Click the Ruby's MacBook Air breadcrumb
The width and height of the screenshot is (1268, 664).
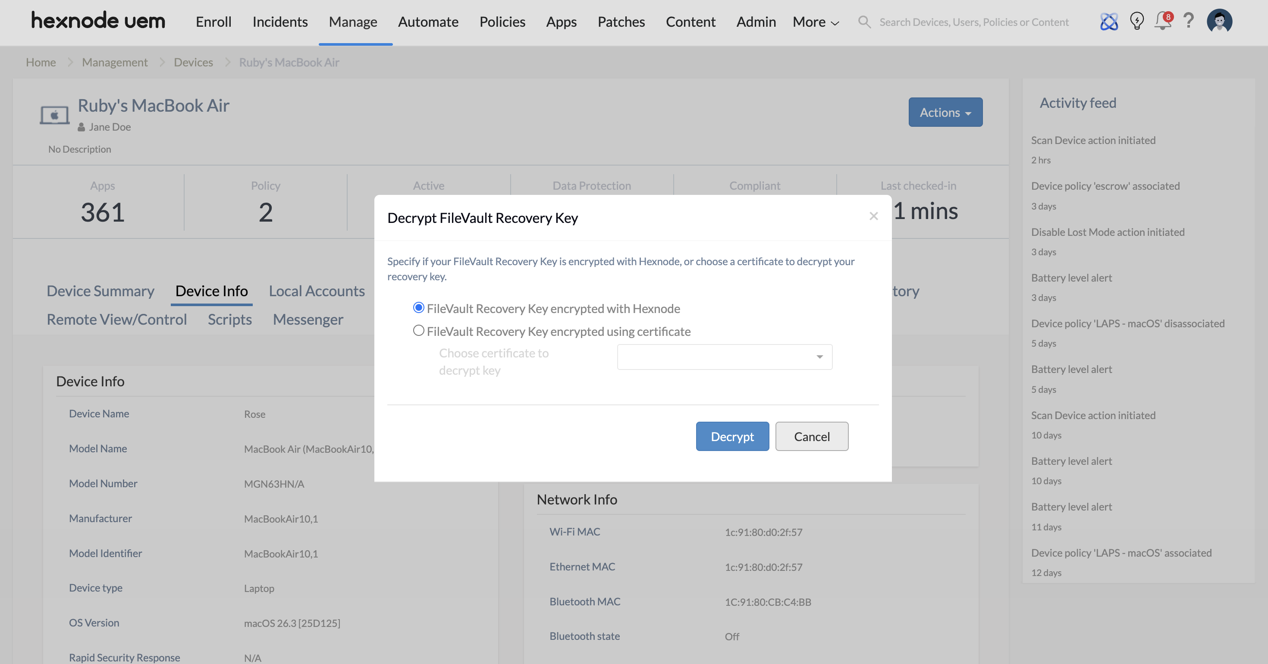coord(289,62)
